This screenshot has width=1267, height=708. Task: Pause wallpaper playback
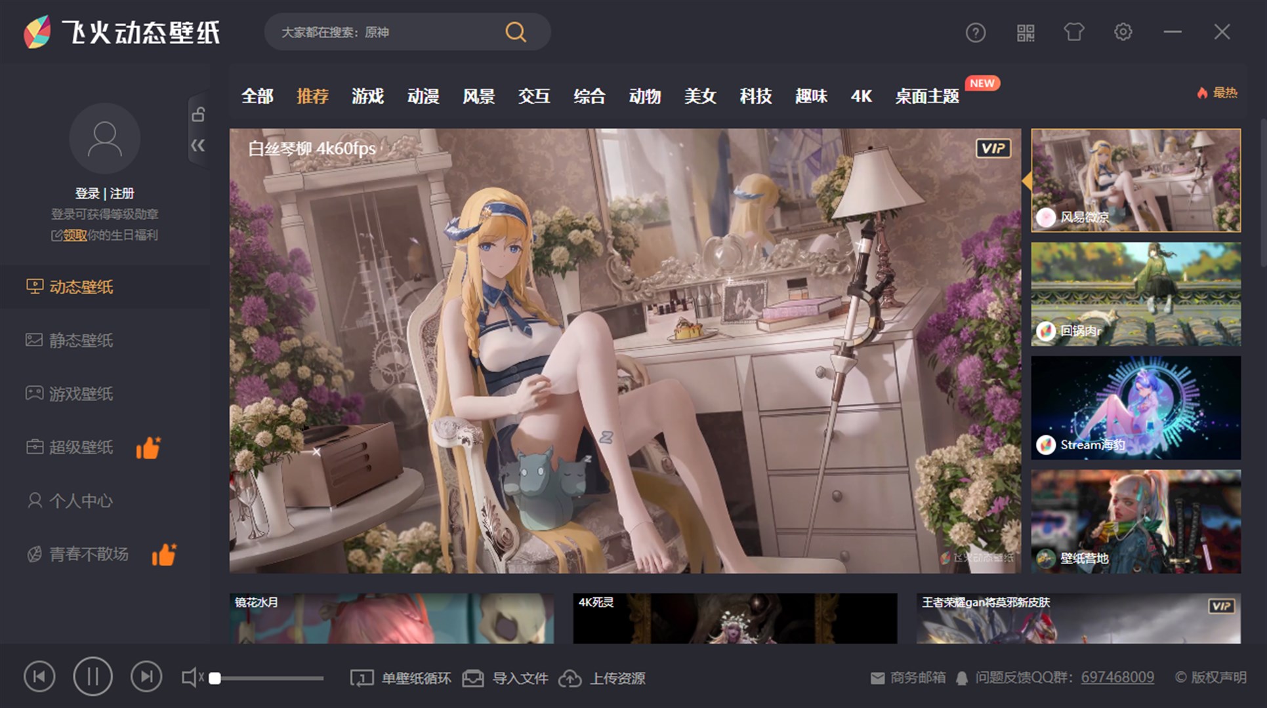coord(93,677)
